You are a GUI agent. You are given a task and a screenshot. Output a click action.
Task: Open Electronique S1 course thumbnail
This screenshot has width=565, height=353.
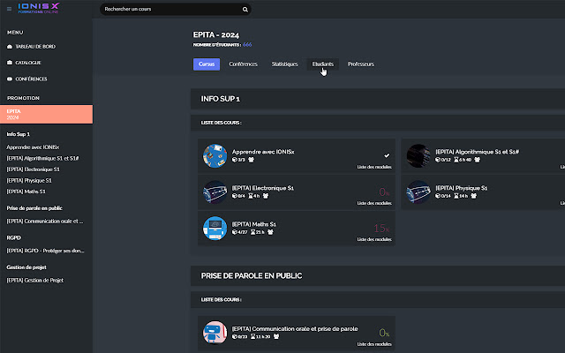tap(215, 192)
